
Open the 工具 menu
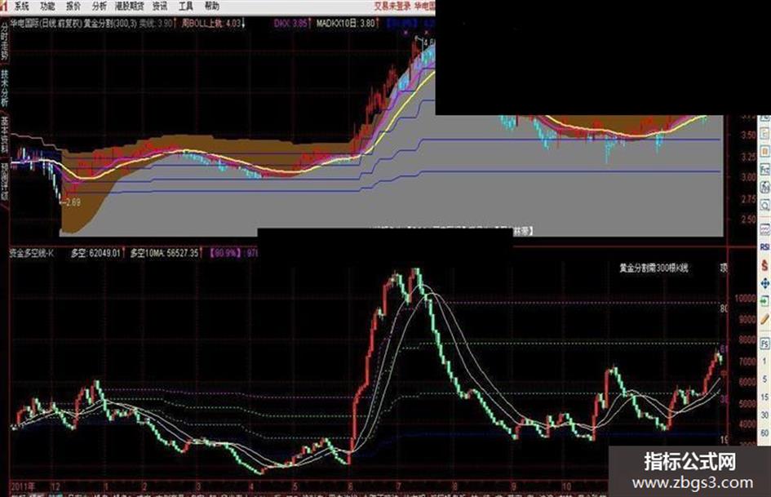tap(185, 7)
